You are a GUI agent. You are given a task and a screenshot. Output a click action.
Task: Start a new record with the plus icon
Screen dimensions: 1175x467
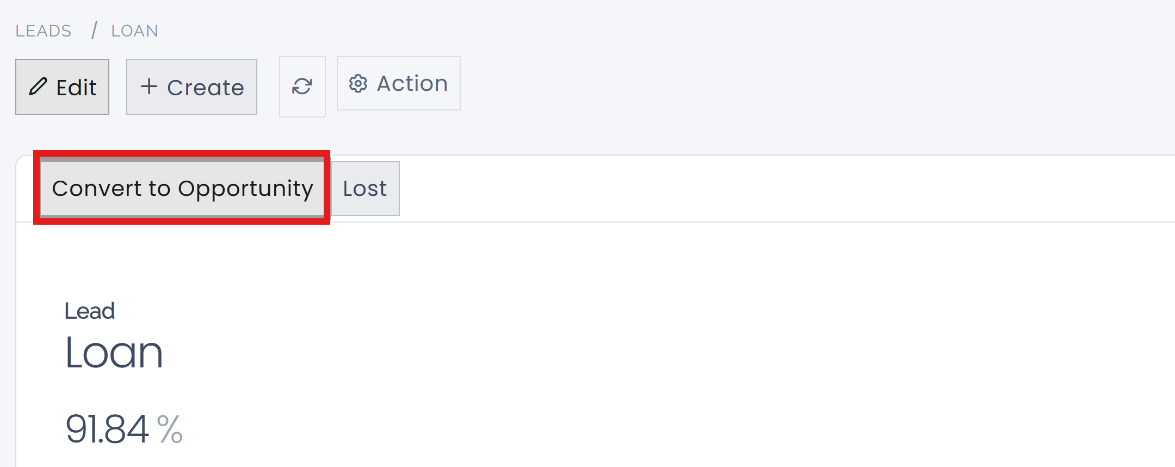point(150,86)
